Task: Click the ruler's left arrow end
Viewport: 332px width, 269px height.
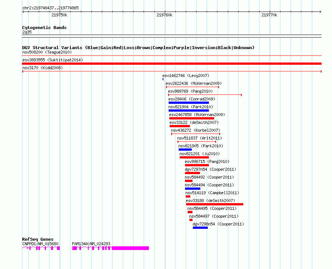Action: point(23,12)
